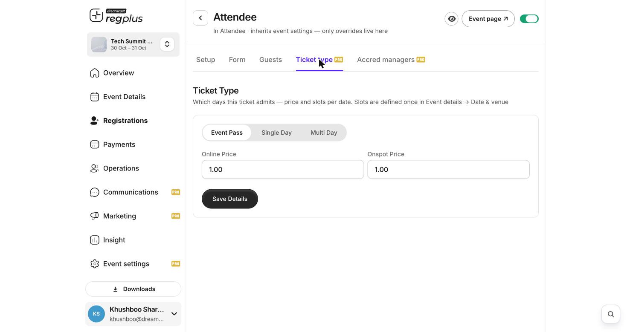Viewport: 627px width, 332px height.
Task: Click the KS user avatar
Action: click(x=96, y=314)
